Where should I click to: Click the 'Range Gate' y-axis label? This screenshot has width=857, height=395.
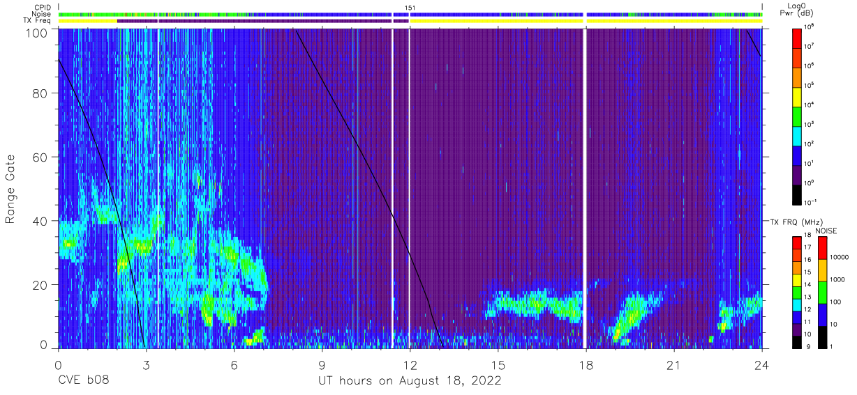[x=10, y=189]
